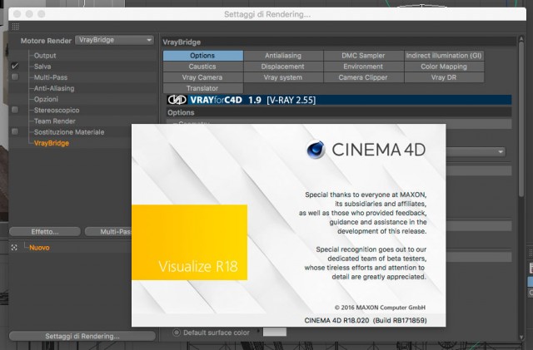Switch to the Antialiasing tab
This screenshot has height=350, width=533.
click(x=283, y=56)
